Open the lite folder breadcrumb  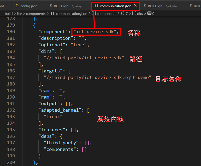19,14
